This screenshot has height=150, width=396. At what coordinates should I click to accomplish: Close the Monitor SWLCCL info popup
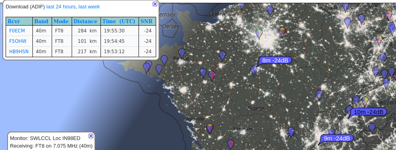coord(91,136)
